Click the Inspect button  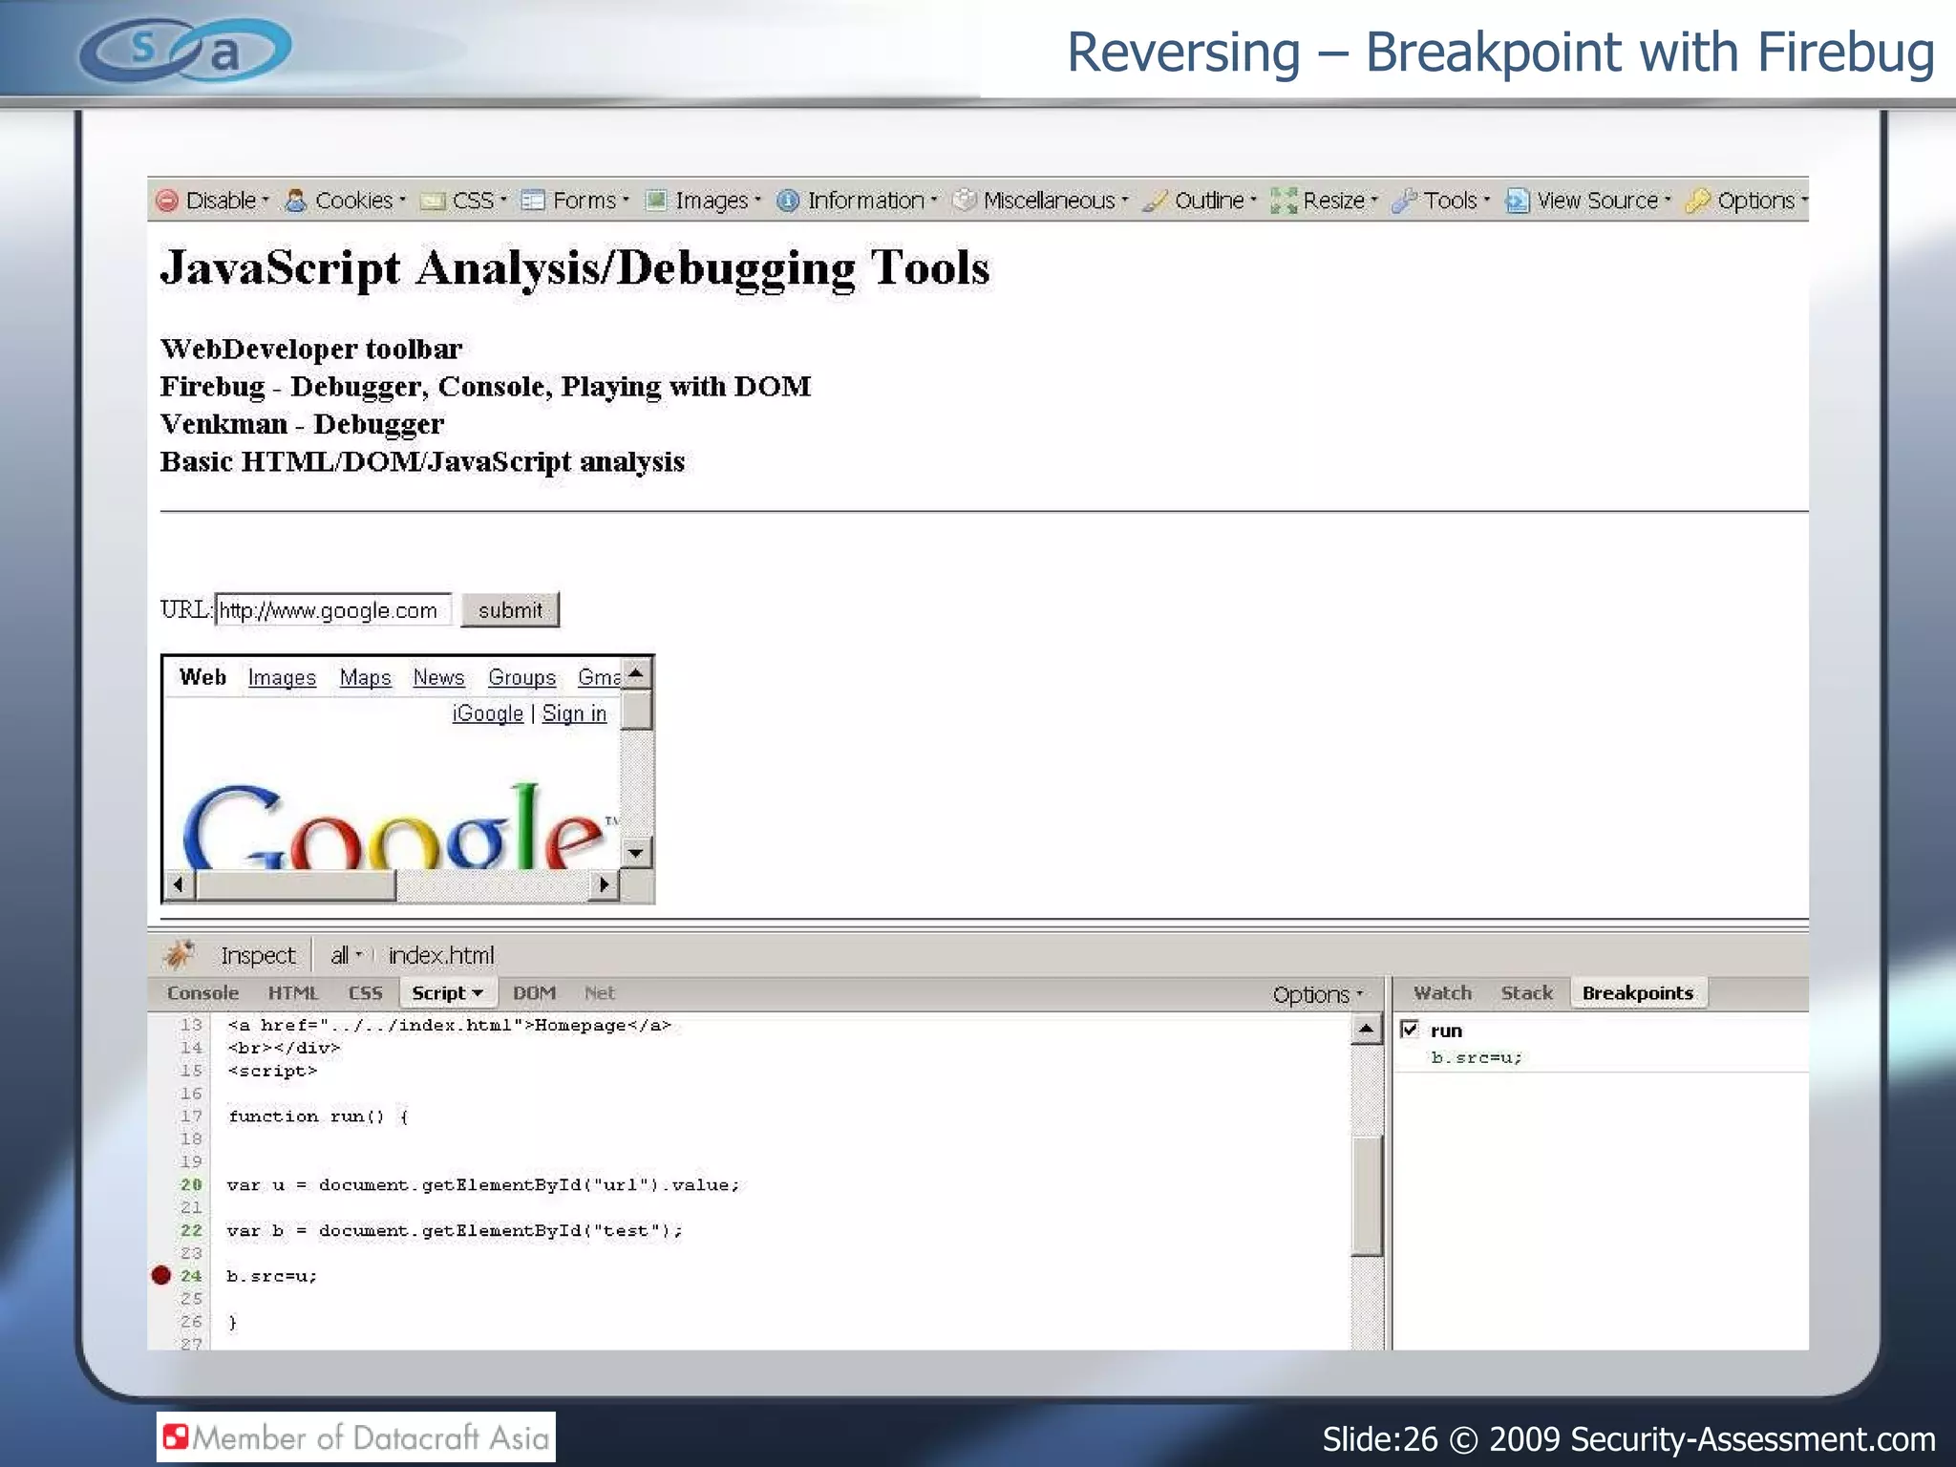(258, 955)
